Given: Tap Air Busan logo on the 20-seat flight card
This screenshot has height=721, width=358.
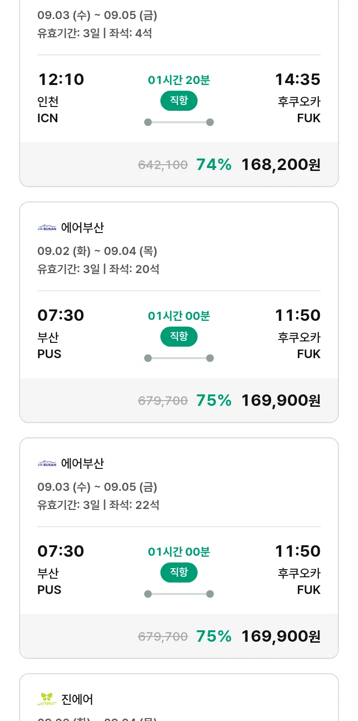Looking at the screenshot, I should pyautogui.click(x=47, y=228).
